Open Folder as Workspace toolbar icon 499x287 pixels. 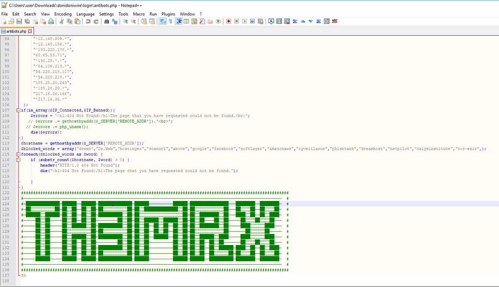(210, 21)
